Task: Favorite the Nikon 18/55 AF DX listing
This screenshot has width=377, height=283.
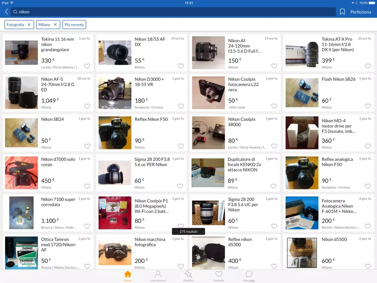Action: tap(181, 66)
